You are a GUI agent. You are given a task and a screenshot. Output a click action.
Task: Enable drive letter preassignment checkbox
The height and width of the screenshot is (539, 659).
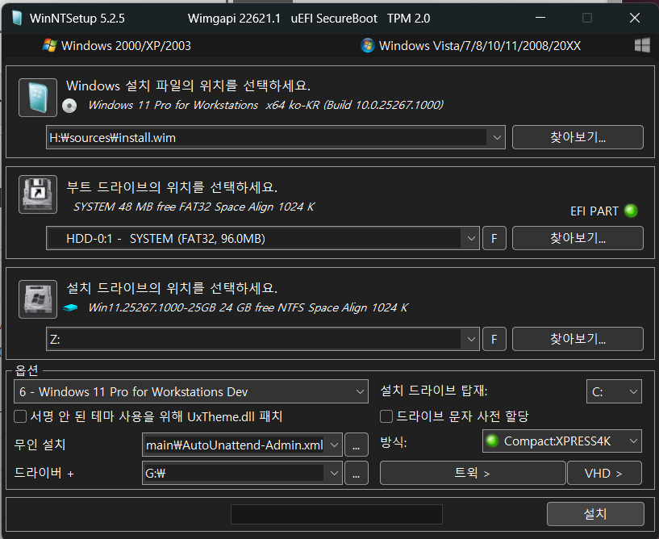point(386,416)
